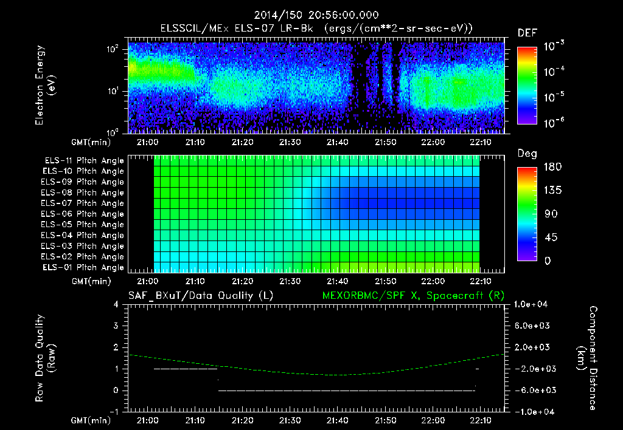This screenshot has height=430, width=623.
Task: Click the Component Distance (km) axis label
Action: (x=587, y=358)
